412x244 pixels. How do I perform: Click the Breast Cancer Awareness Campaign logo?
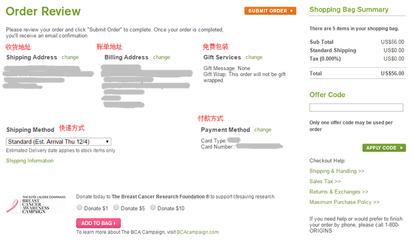[x=36, y=204]
